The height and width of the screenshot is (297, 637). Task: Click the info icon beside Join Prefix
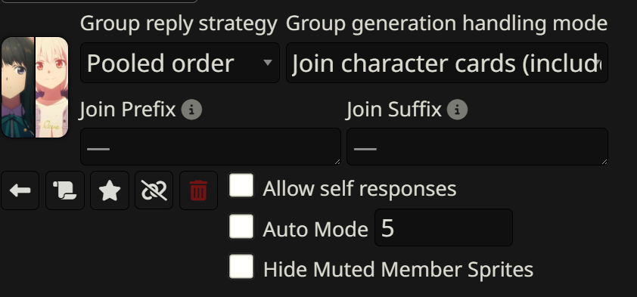(191, 110)
